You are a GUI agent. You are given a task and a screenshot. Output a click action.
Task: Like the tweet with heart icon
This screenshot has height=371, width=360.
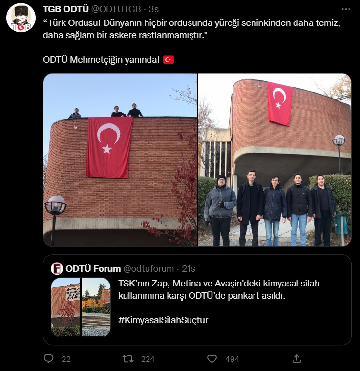click(212, 359)
